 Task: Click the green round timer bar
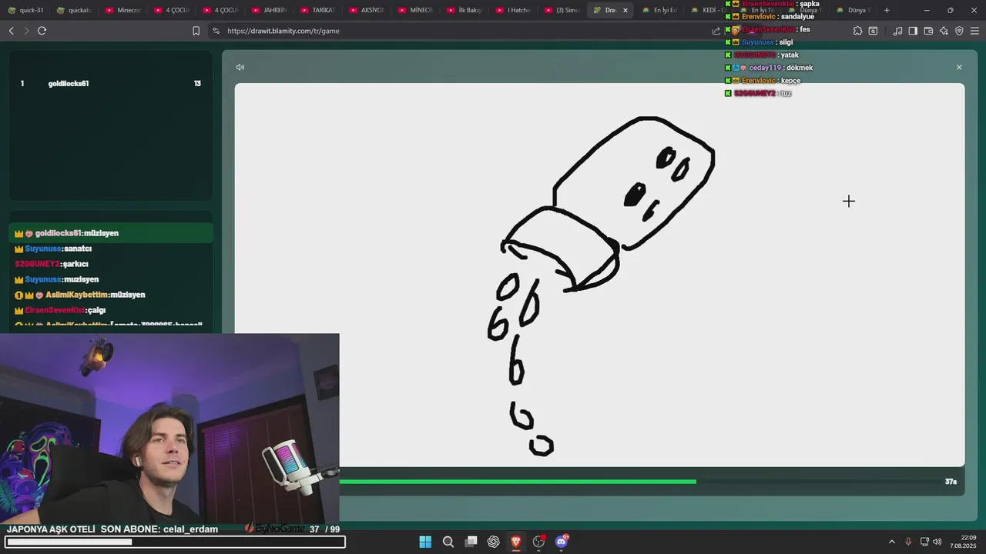coord(518,482)
